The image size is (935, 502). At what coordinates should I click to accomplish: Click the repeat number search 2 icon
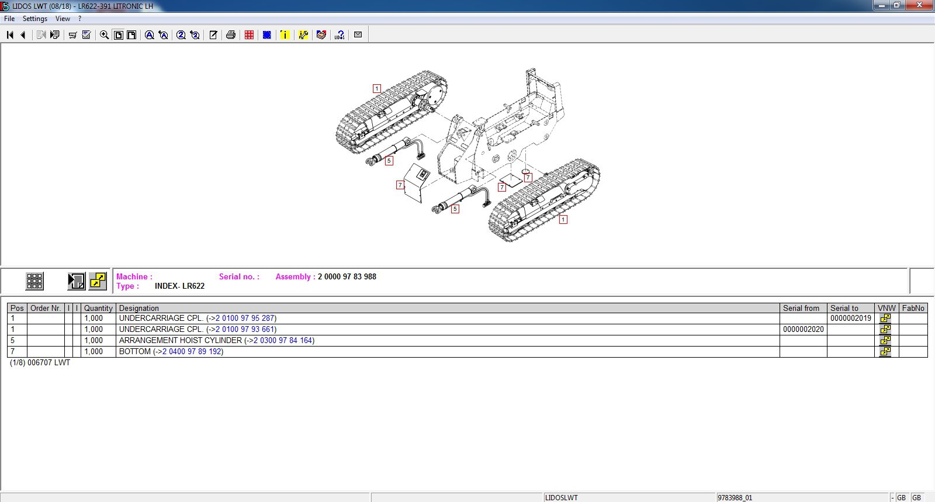195,35
